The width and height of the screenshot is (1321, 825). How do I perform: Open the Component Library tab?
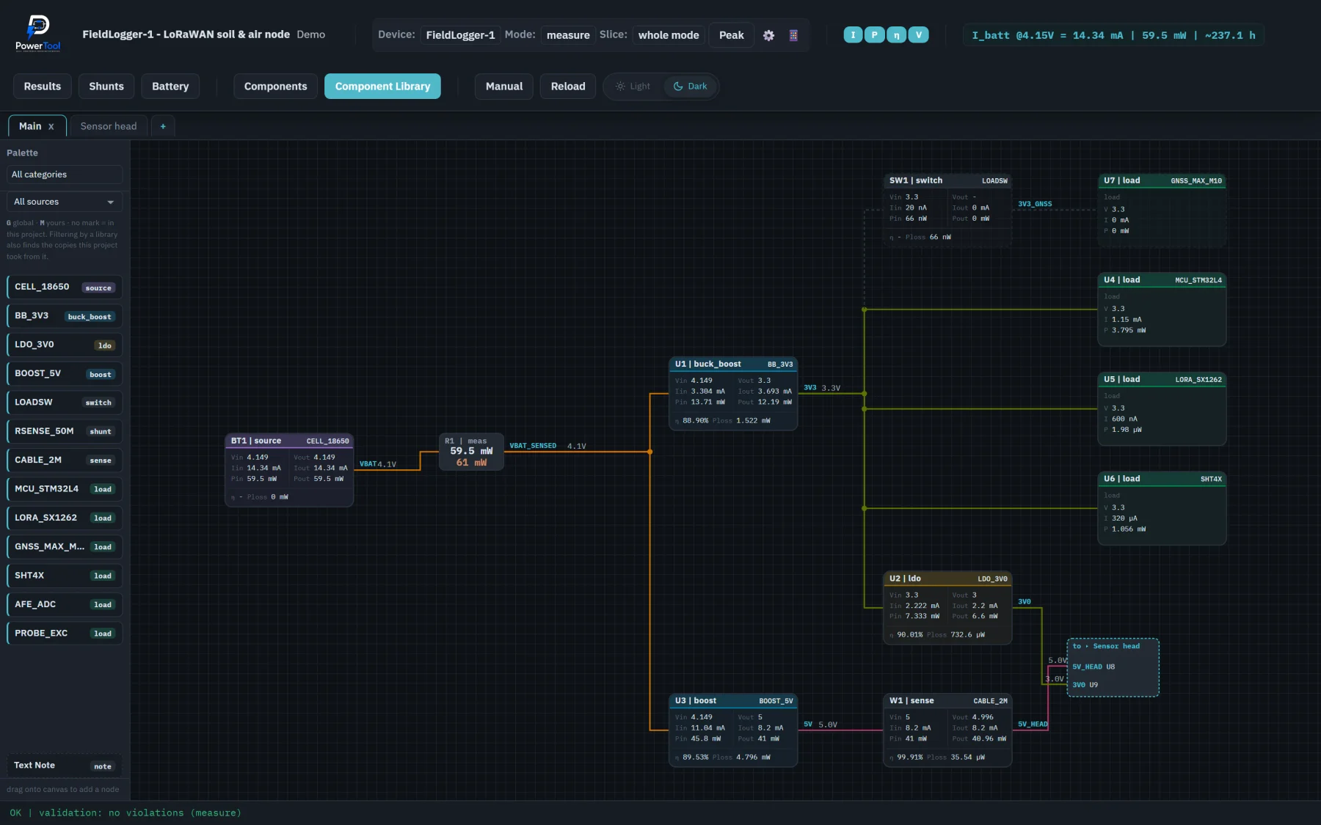(382, 87)
